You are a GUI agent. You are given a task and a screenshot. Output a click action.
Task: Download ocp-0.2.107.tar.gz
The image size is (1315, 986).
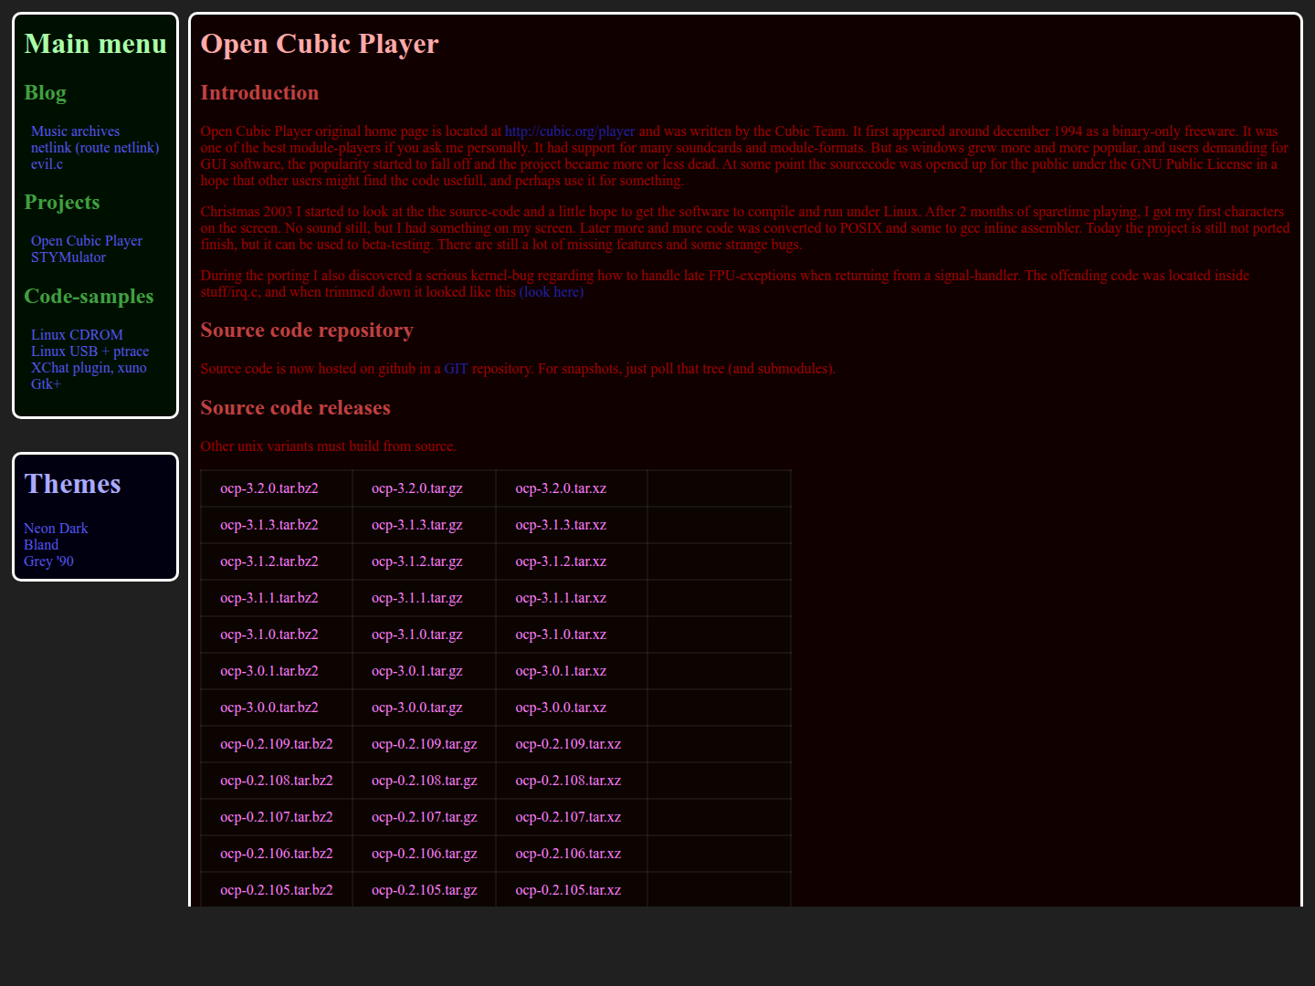click(425, 817)
